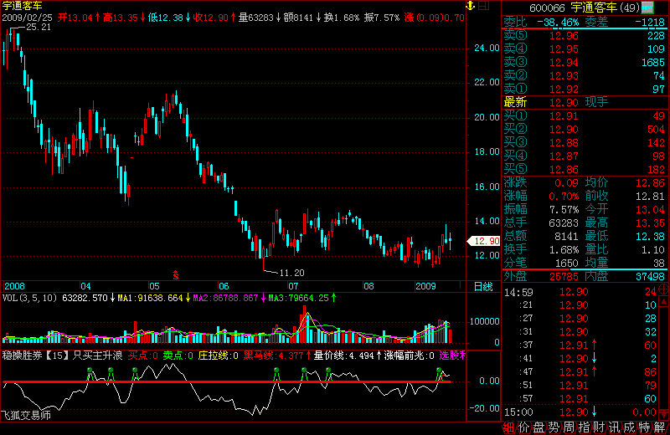Click the stock name 宇通客车 in chart header

coord(23,6)
